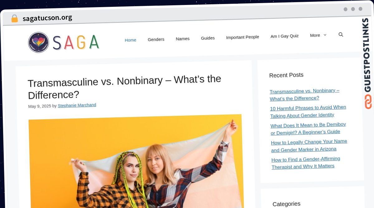This screenshot has height=208, width=374.
Task: Select Important People in navigation
Action: (x=242, y=37)
